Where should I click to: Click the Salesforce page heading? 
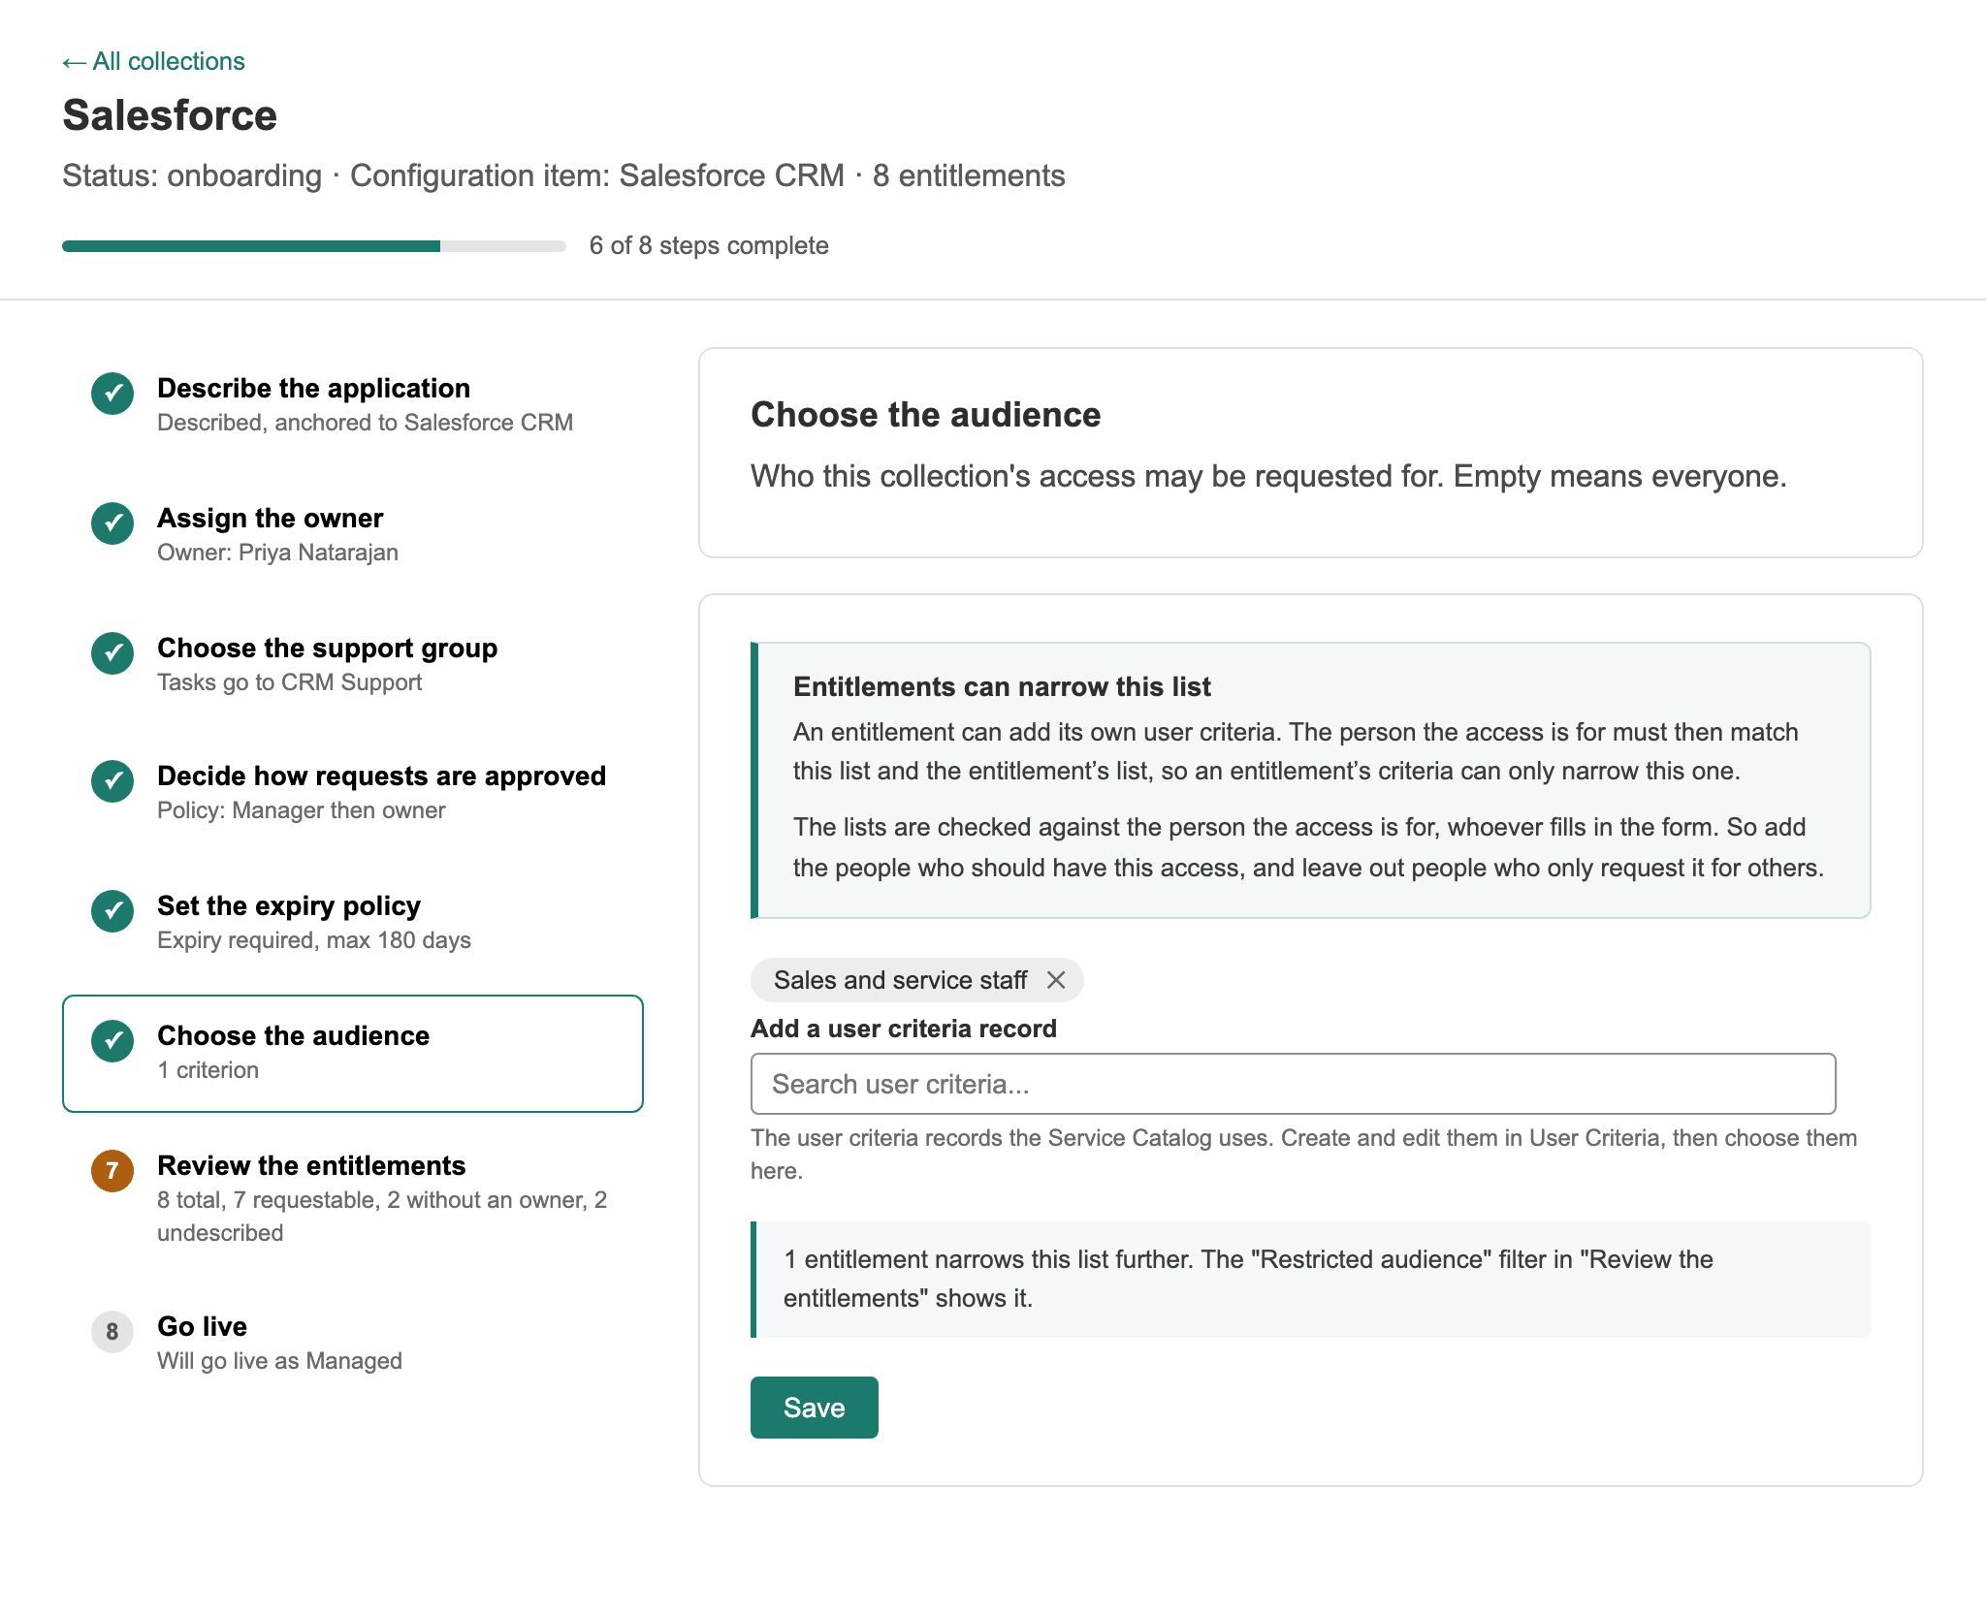(x=170, y=115)
